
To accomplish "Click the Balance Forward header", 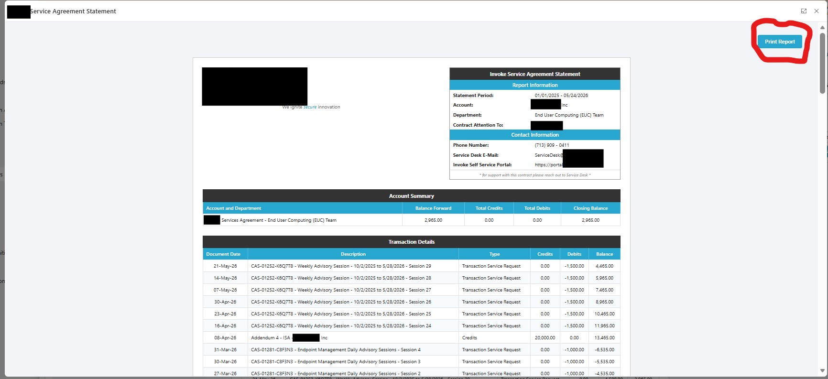I will pyautogui.click(x=433, y=208).
